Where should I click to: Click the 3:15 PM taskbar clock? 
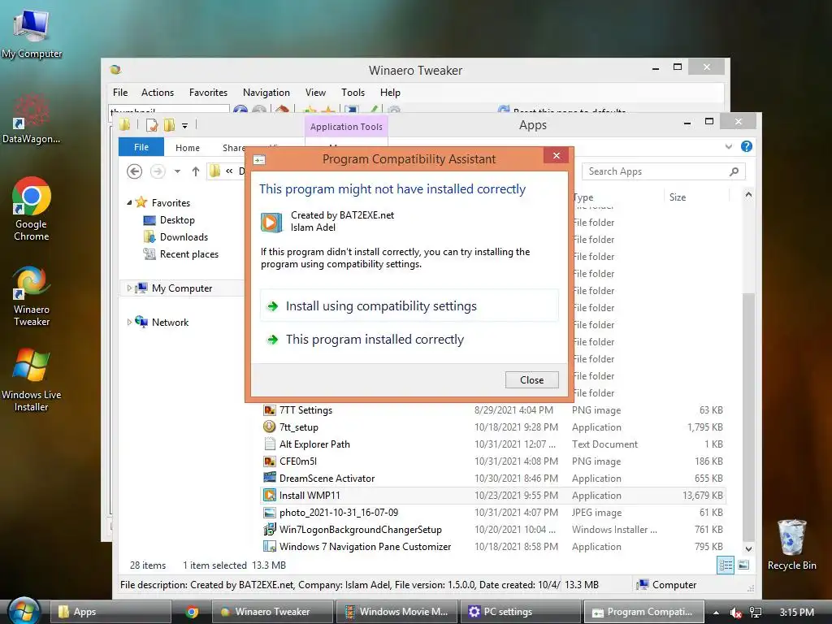(x=796, y=613)
